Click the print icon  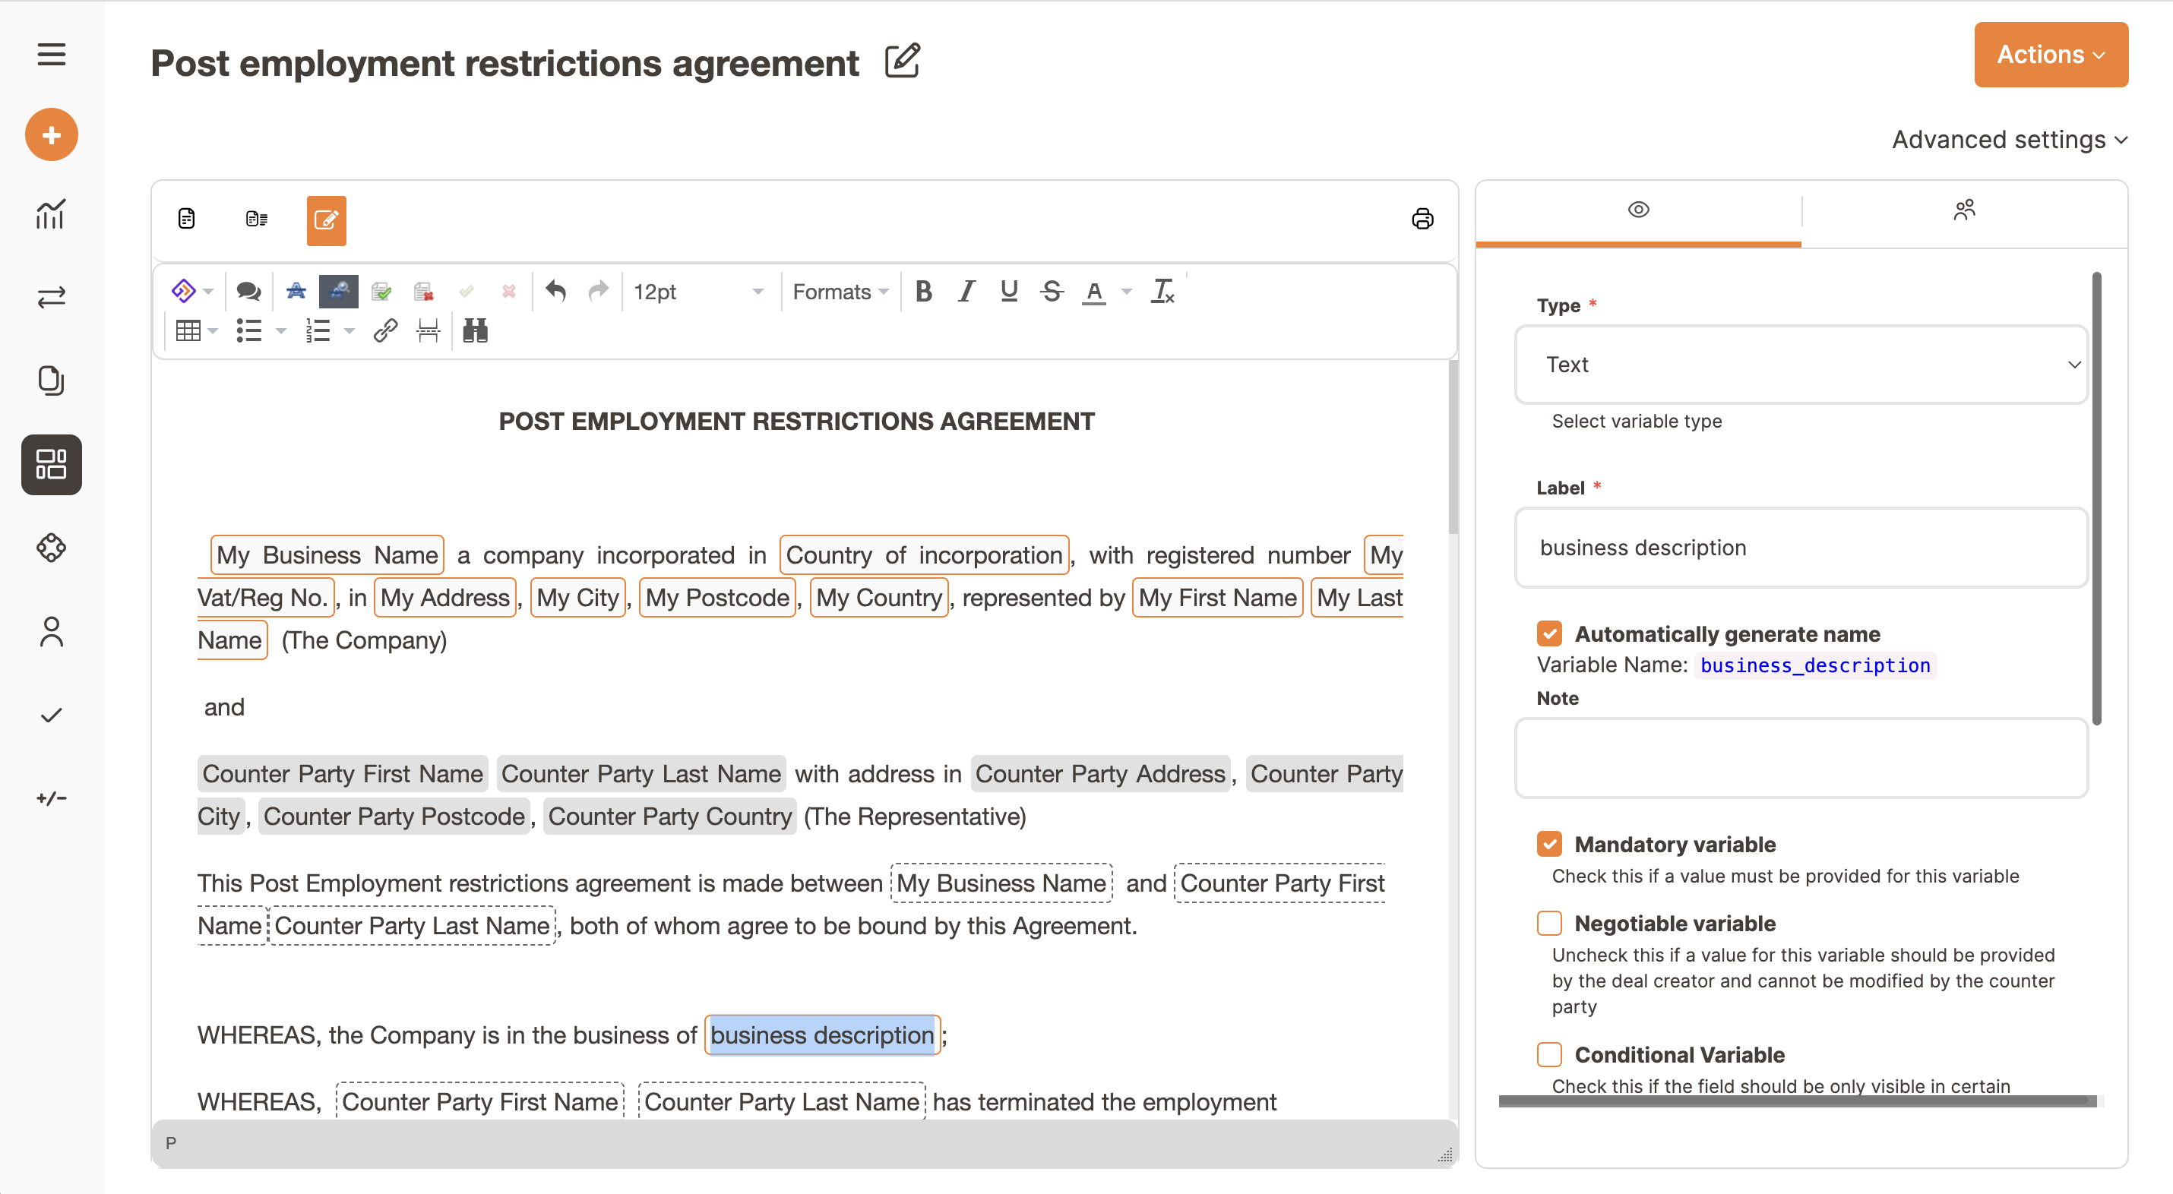click(1422, 220)
